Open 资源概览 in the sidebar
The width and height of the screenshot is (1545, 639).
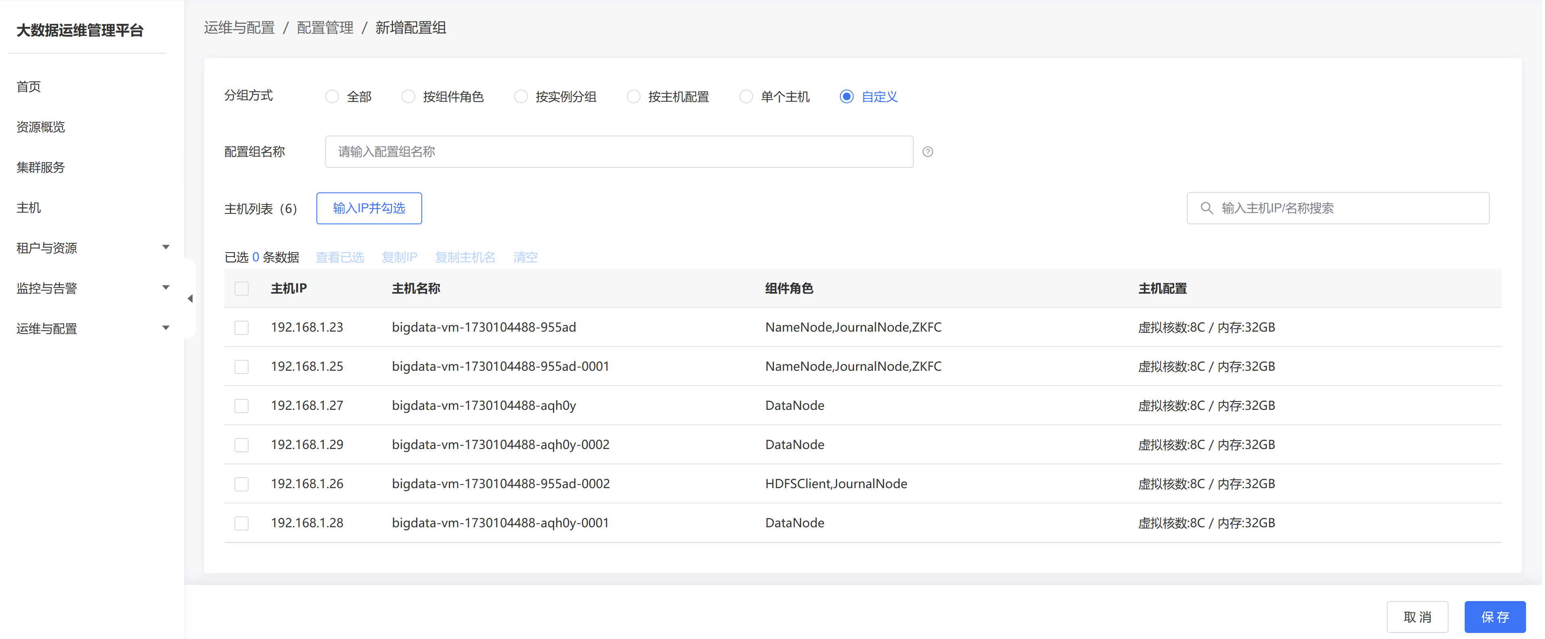point(41,127)
